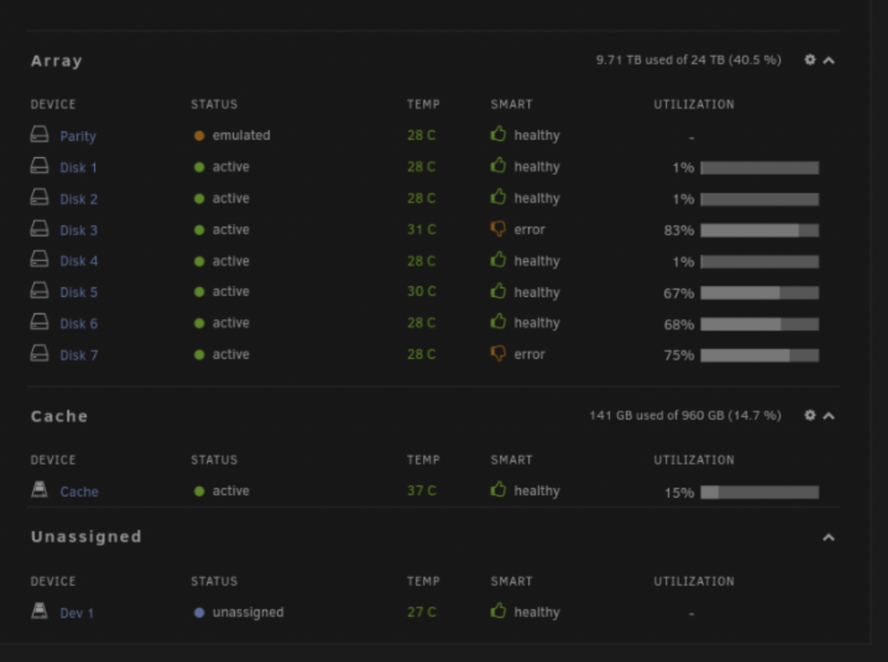Click the orange emulated status dot for Parity
This screenshot has width=888, height=662.
click(199, 135)
